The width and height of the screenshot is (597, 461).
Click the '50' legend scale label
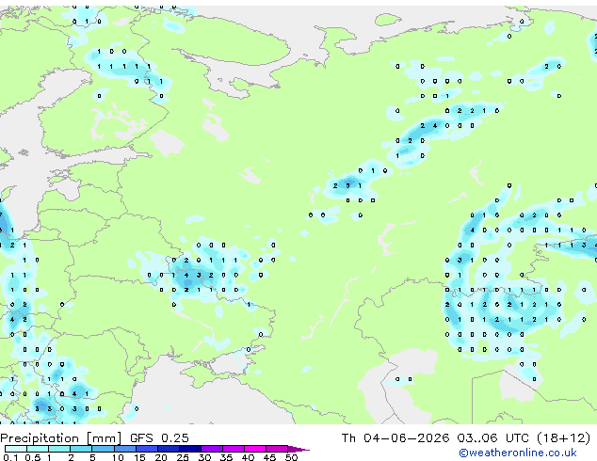click(x=291, y=457)
